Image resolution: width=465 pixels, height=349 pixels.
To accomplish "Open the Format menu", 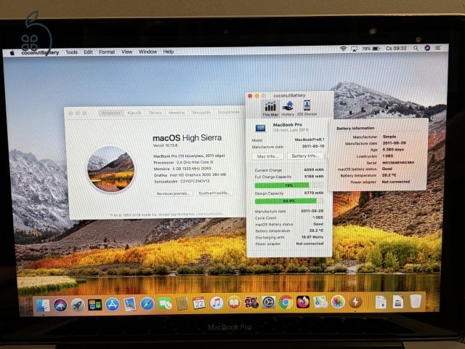I will (107, 52).
